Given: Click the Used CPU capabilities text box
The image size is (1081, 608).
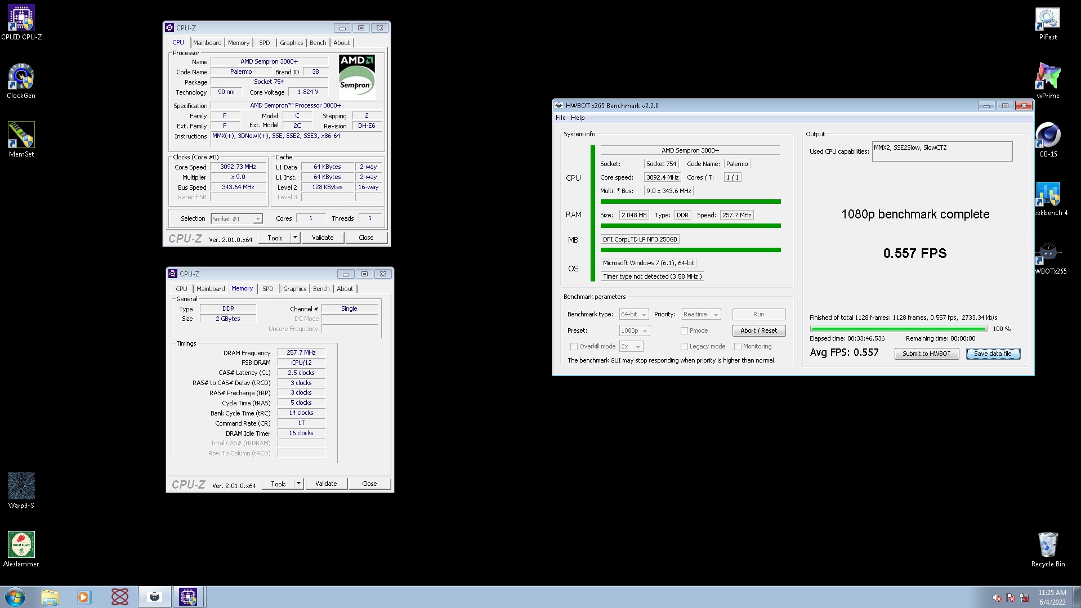Looking at the screenshot, I should tap(942, 151).
